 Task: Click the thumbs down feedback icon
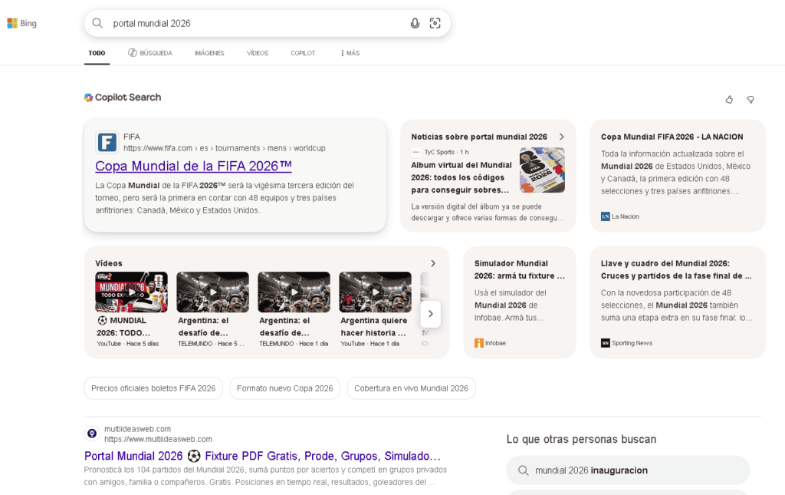point(751,99)
